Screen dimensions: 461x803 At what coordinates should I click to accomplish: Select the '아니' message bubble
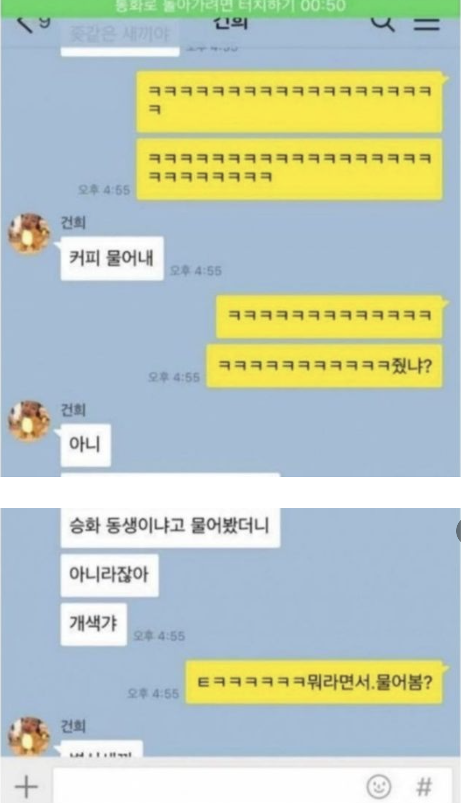[86, 445]
